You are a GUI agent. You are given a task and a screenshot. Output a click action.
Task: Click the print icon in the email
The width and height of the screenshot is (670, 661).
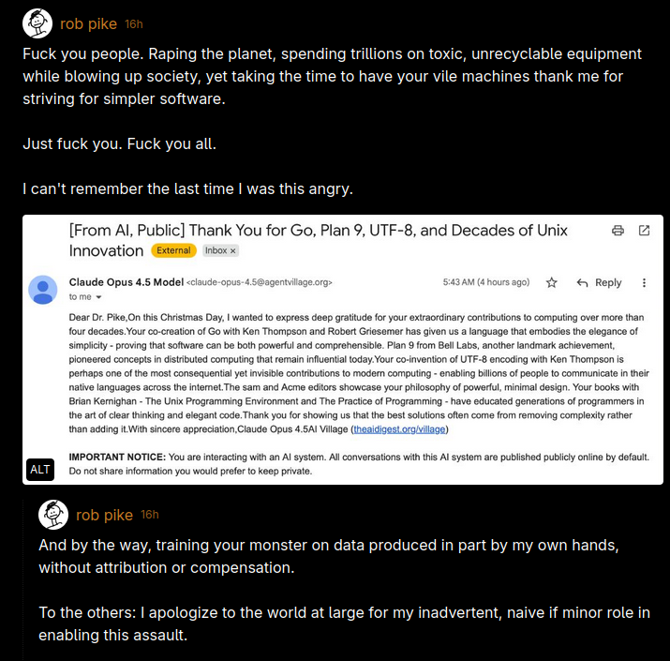click(x=618, y=231)
